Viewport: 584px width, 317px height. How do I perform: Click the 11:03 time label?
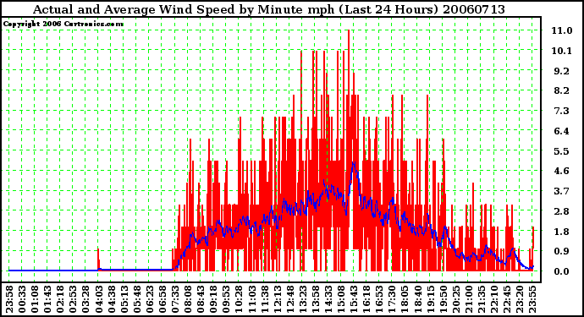tap(251, 299)
